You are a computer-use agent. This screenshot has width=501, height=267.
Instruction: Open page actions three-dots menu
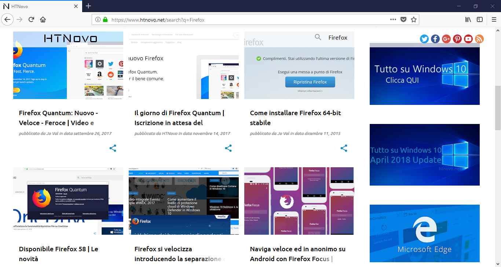(393, 19)
